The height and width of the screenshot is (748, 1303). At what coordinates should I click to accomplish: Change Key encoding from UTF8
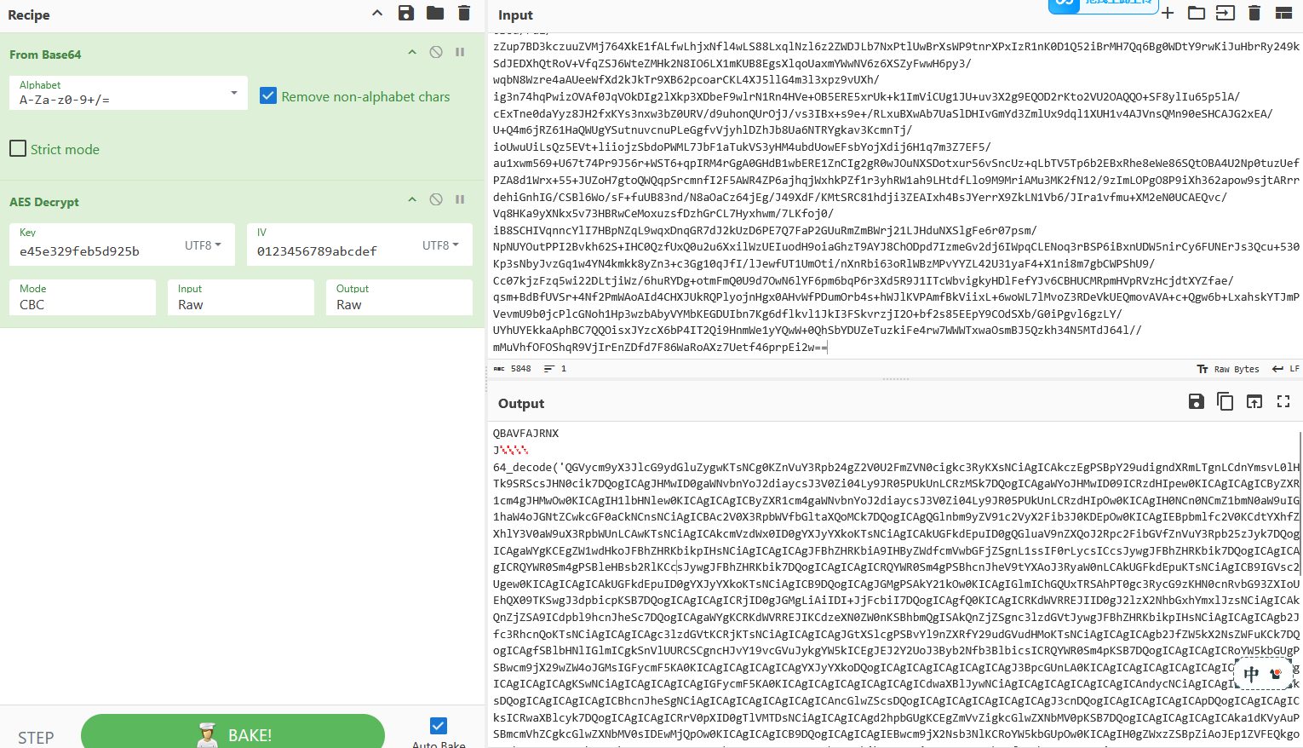204,245
